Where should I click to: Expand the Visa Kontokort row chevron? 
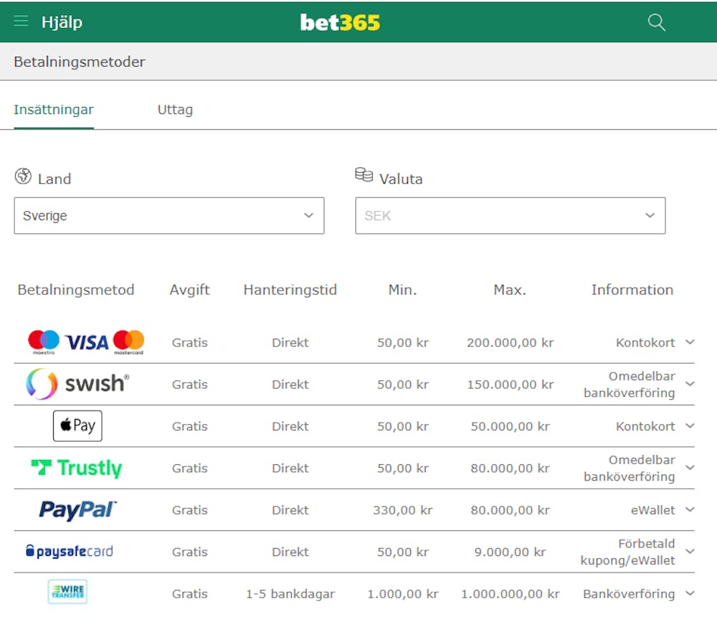[690, 342]
